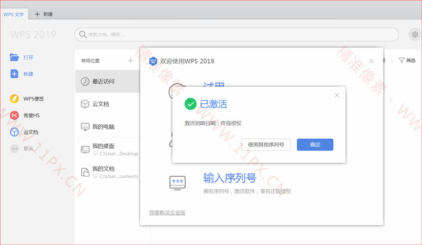Screen dimensions: 422x245
Task: Open the 我要购买企业版 link
Action: [x=167, y=212]
